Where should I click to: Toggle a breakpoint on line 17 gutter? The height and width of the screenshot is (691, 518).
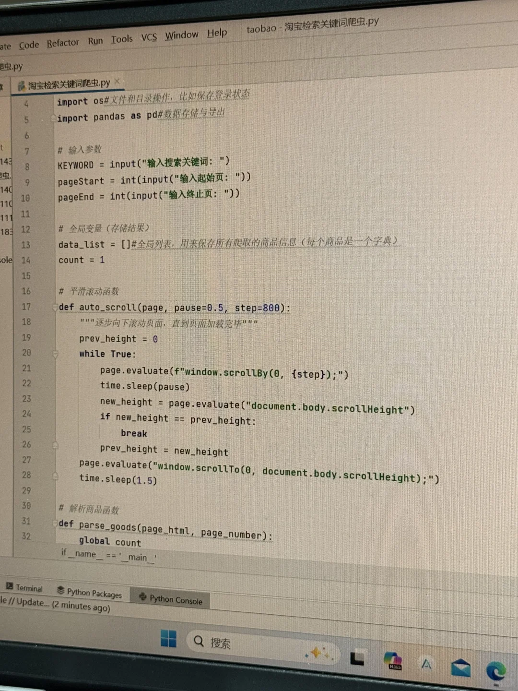click(x=43, y=307)
